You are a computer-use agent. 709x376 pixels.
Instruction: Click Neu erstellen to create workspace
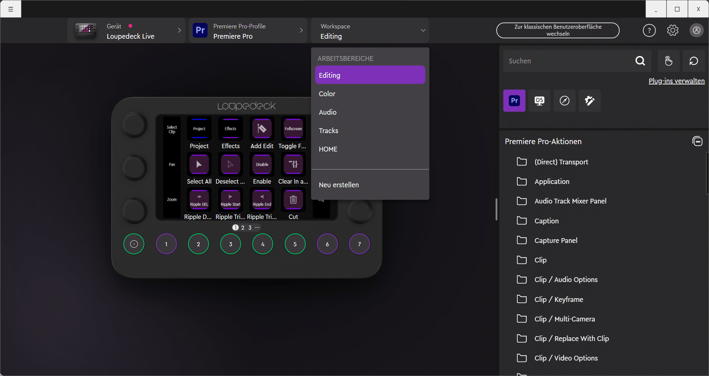(339, 185)
